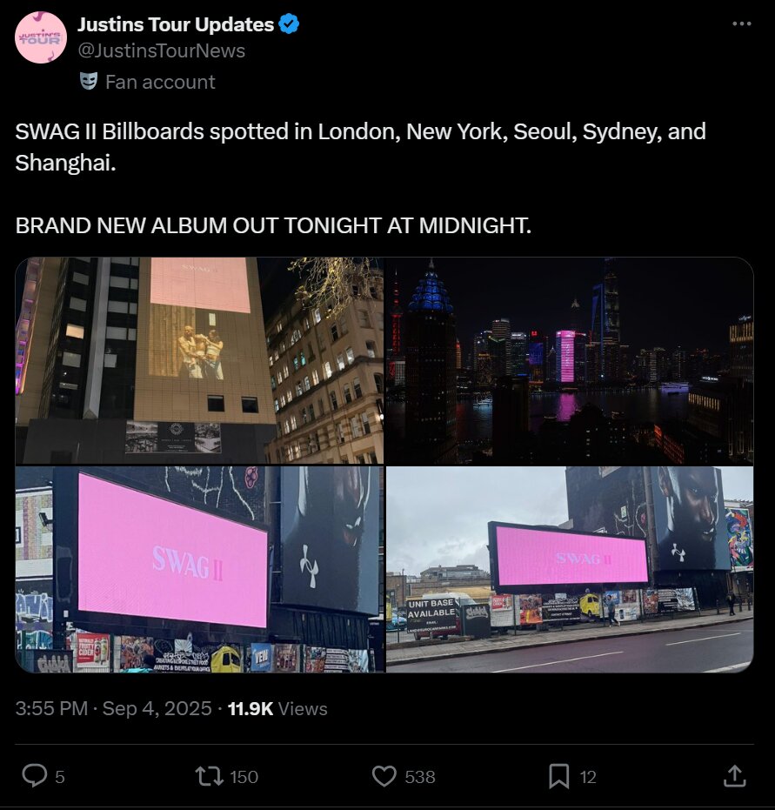Open the close-up pink SWAG II billboard photo

[x=199, y=569]
